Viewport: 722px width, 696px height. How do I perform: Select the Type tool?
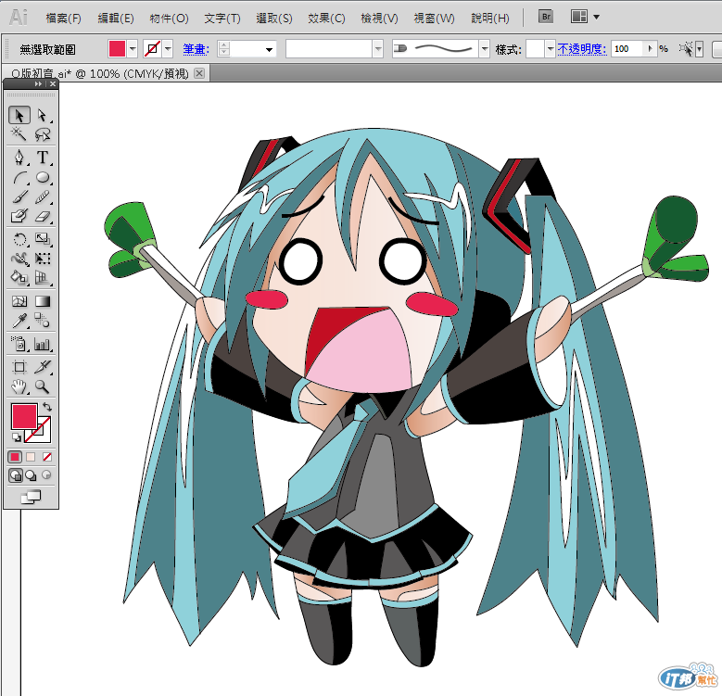pyautogui.click(x=43, y=158)
